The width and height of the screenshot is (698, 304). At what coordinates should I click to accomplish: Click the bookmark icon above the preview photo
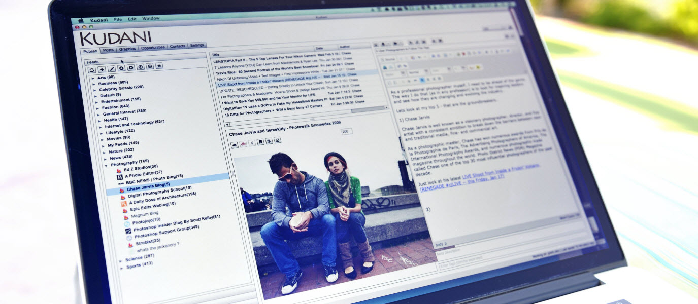[x=260, y=142]
